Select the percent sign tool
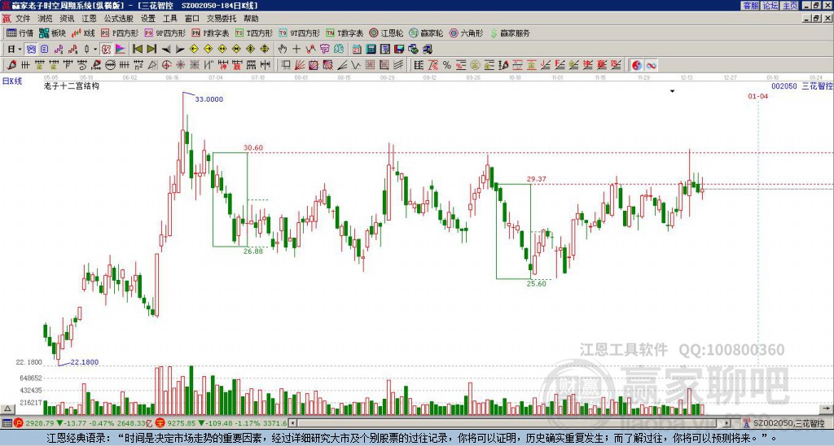This screenshot has height=446, width=834. pos(447,65)
